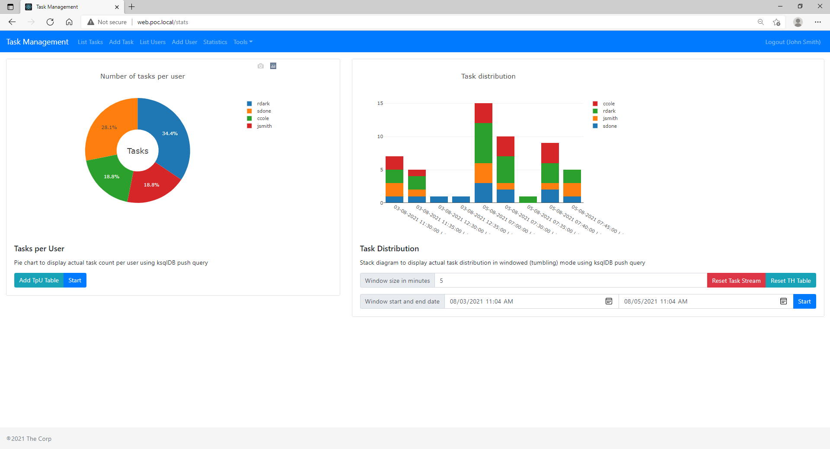This screenshot has width=830, height=449.
Task: Click Reset TH Table button
Action: pyautogui.click(x=791, y=281)
